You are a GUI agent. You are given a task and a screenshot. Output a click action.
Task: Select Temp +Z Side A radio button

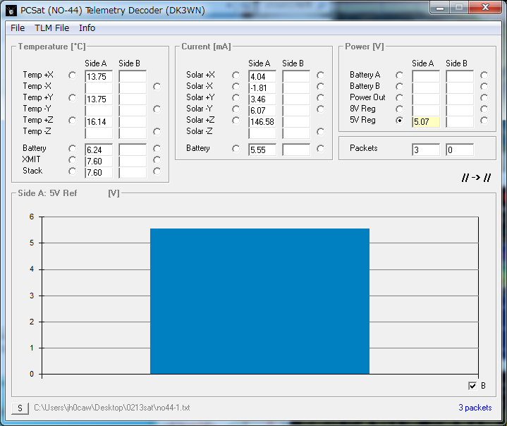point(73,121)
